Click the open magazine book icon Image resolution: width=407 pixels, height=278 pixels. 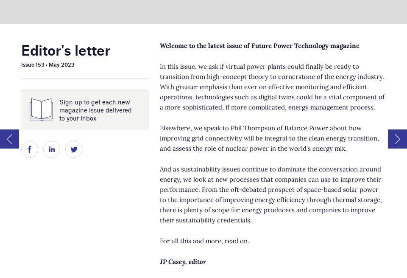(x=41, y=109)
